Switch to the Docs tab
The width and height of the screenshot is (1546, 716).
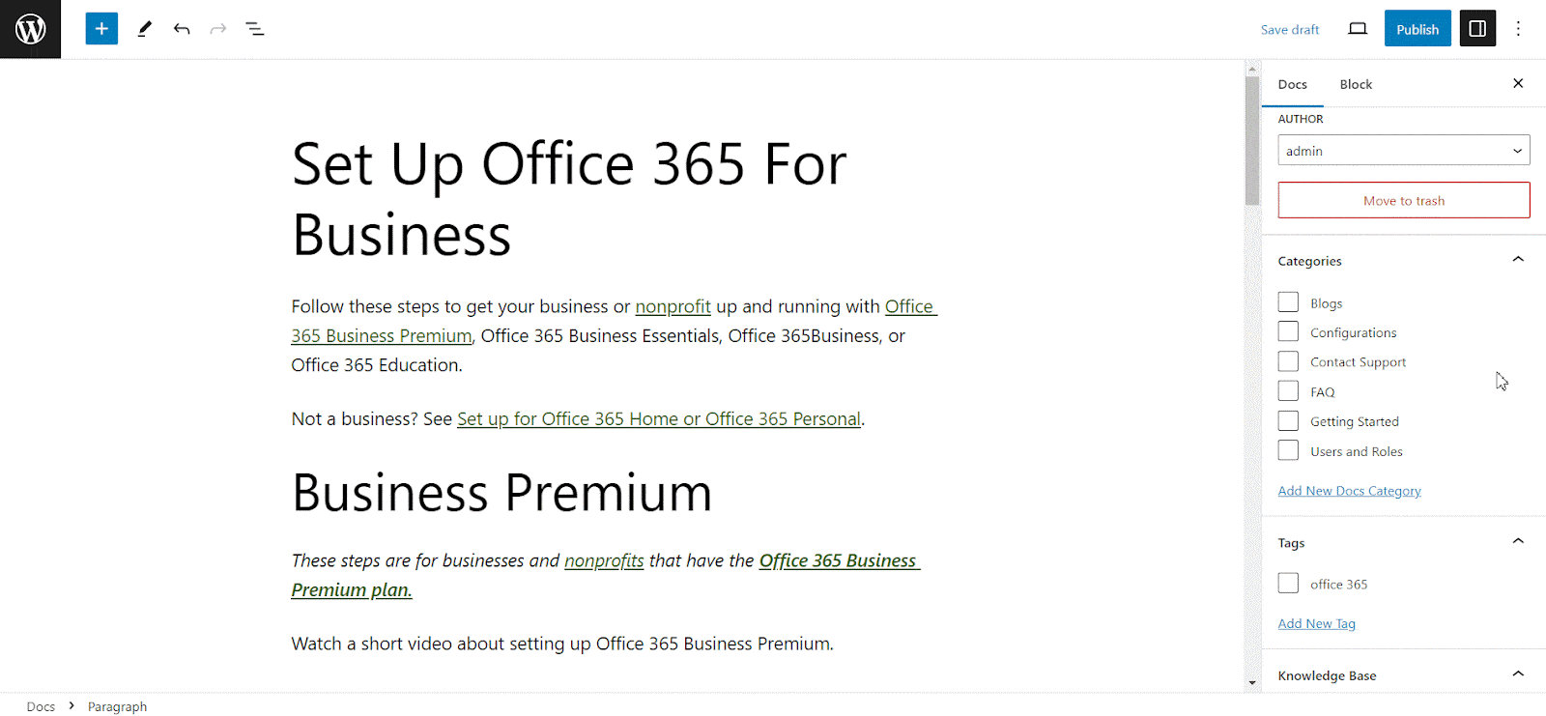click(1292, 85)
